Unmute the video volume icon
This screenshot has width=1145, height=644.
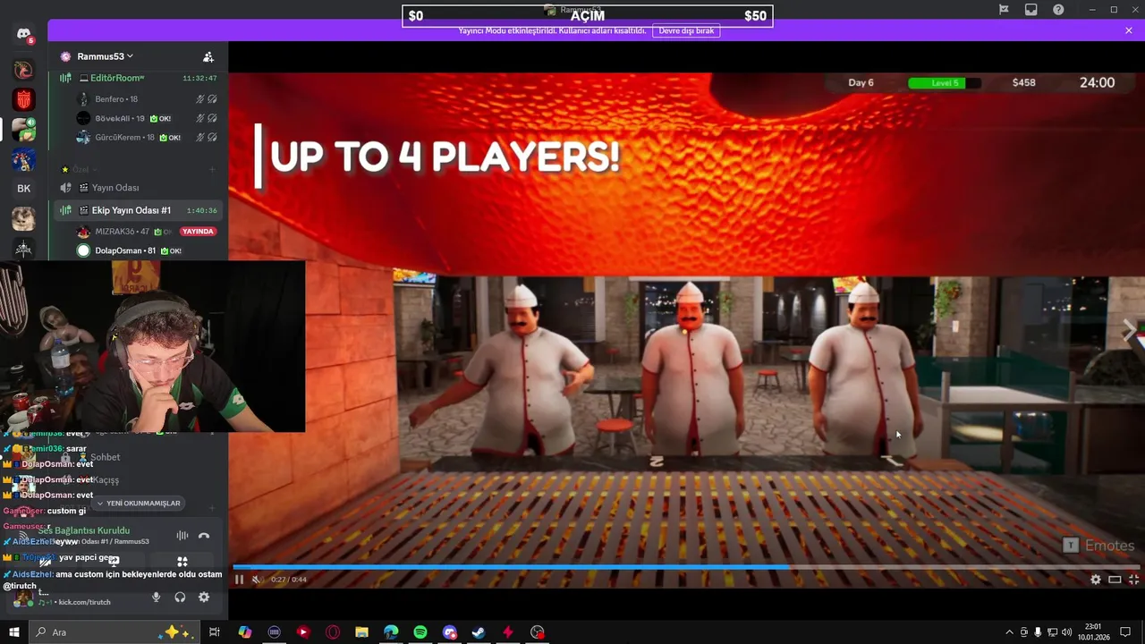click(x=257, y=580)
